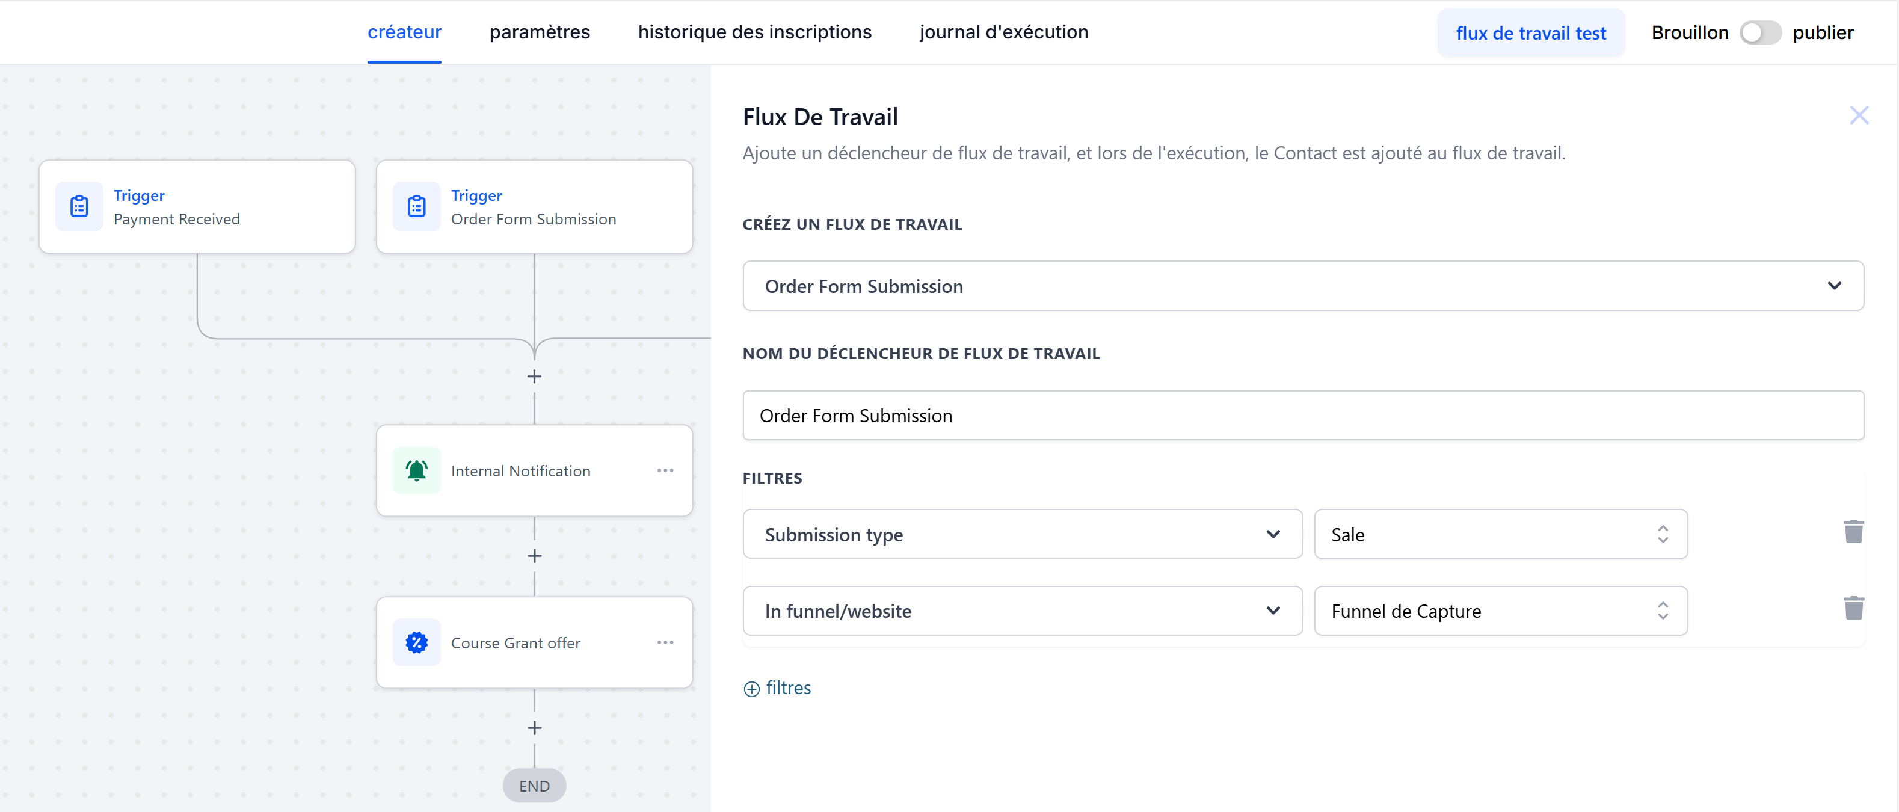The width and height of the screenshot is (1899, 812).
Task: Change the Sale value selector
Action: click(x=1501, y=534)
